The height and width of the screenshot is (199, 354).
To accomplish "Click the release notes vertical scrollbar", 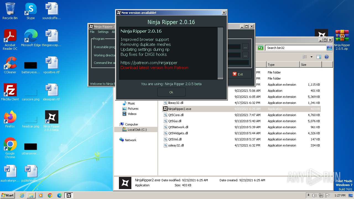I will point(220,53).
